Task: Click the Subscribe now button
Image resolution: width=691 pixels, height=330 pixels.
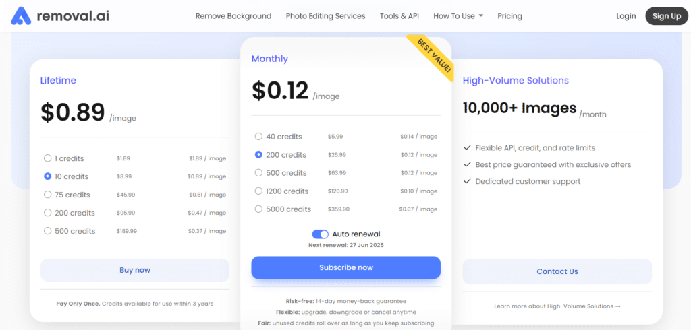Action: point(346,267)
